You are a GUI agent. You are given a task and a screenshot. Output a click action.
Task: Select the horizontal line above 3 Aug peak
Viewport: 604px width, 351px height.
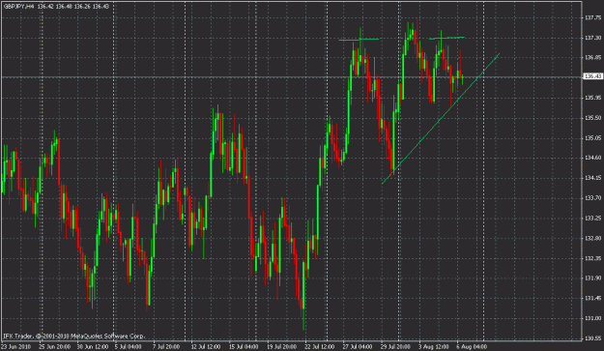(x=447, y=38)
